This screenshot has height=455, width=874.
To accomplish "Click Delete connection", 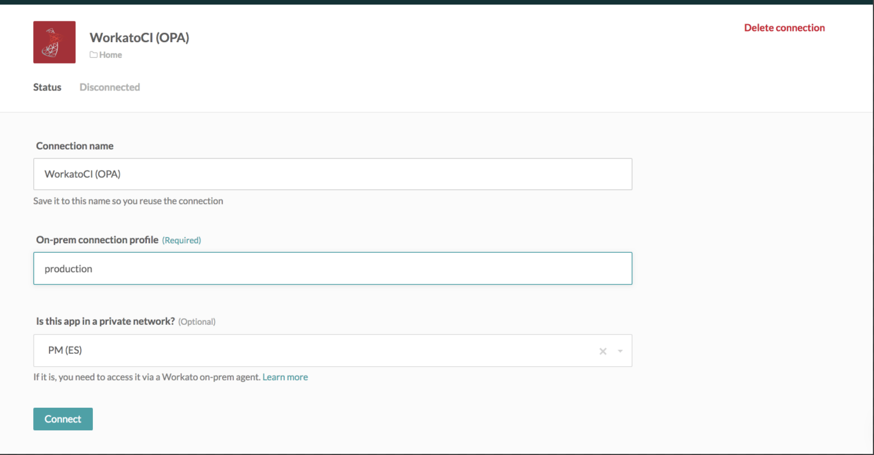I will (784, 28).
